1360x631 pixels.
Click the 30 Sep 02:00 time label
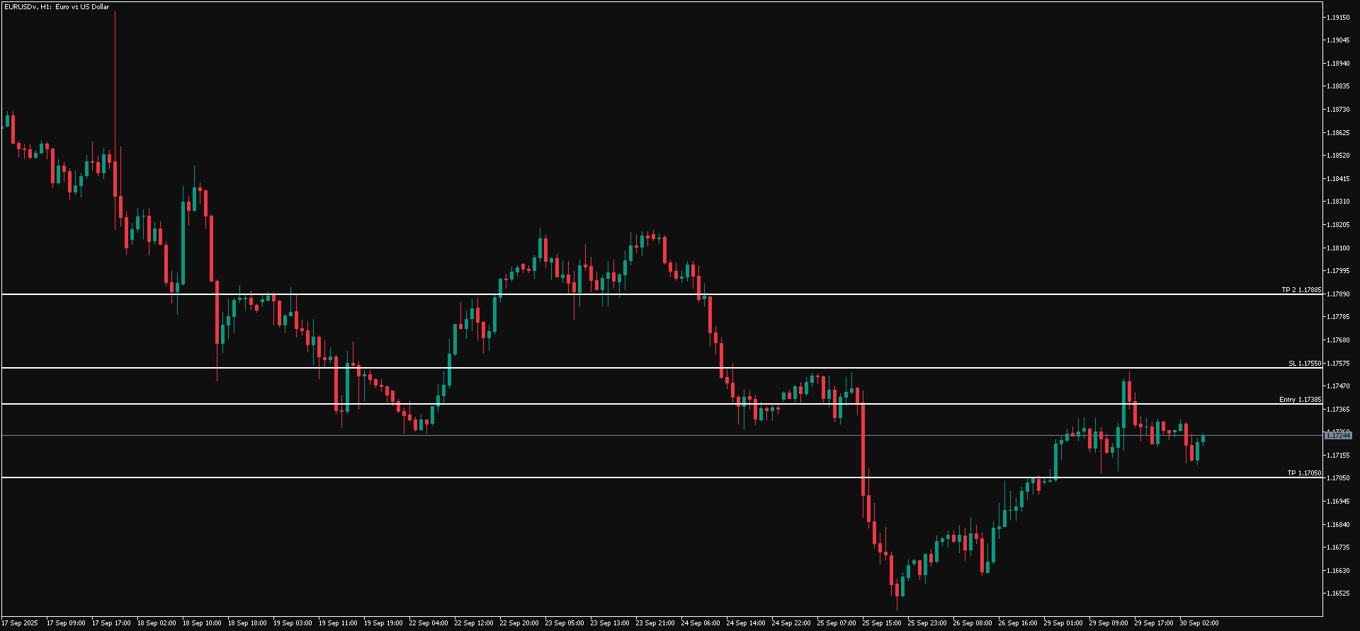click(1198, 623)
